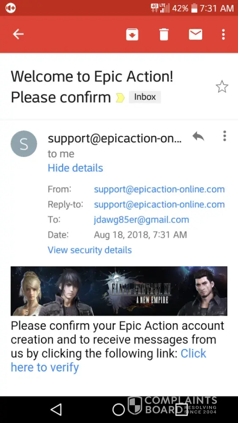Open the message's three-dot options menu
This screenshot has width=238, height=423.
click(x=224, y=136)
